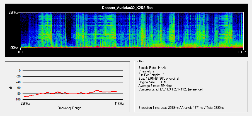Click the dB axis label
The height and width of the screenshot is (116, 252).
click(10, 88)
